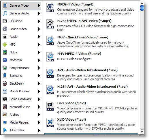
Task: Open the HD Video category
Action: tap(22, 21)
